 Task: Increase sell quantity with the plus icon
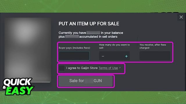tap(126, 56)
